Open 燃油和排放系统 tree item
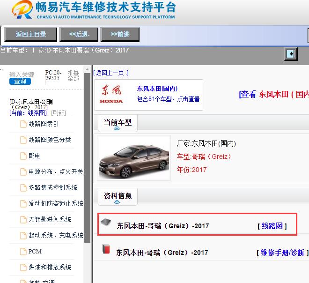The image size is (309, 283). coord(50,268)
